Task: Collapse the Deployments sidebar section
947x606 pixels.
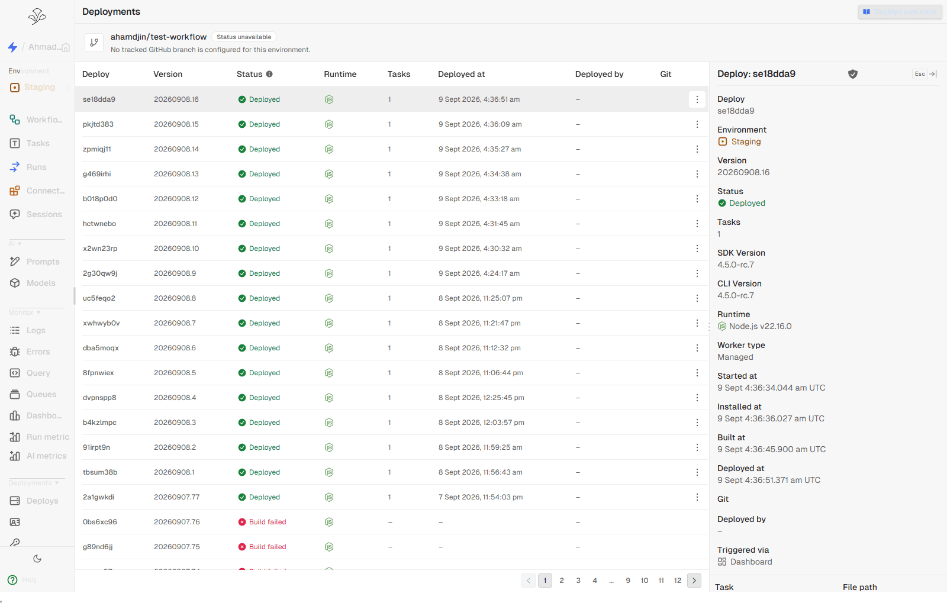Action: [x=34, y=483]
